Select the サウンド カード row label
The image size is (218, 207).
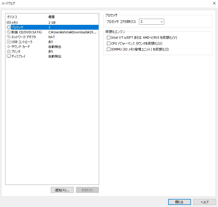tap(21, 46)
